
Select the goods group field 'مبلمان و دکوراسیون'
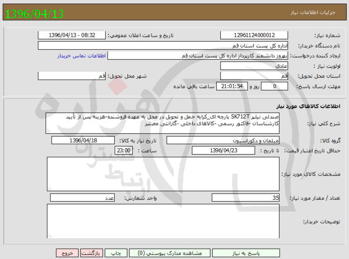[x=223, y=140]
